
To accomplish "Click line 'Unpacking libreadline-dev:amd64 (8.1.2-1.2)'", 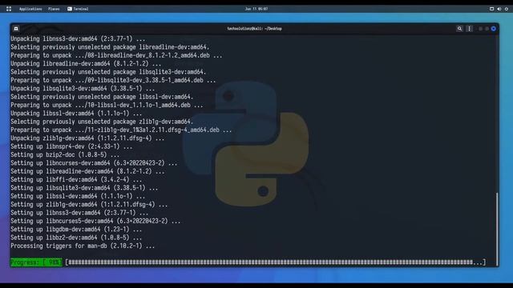I will [x=86, y=63].
